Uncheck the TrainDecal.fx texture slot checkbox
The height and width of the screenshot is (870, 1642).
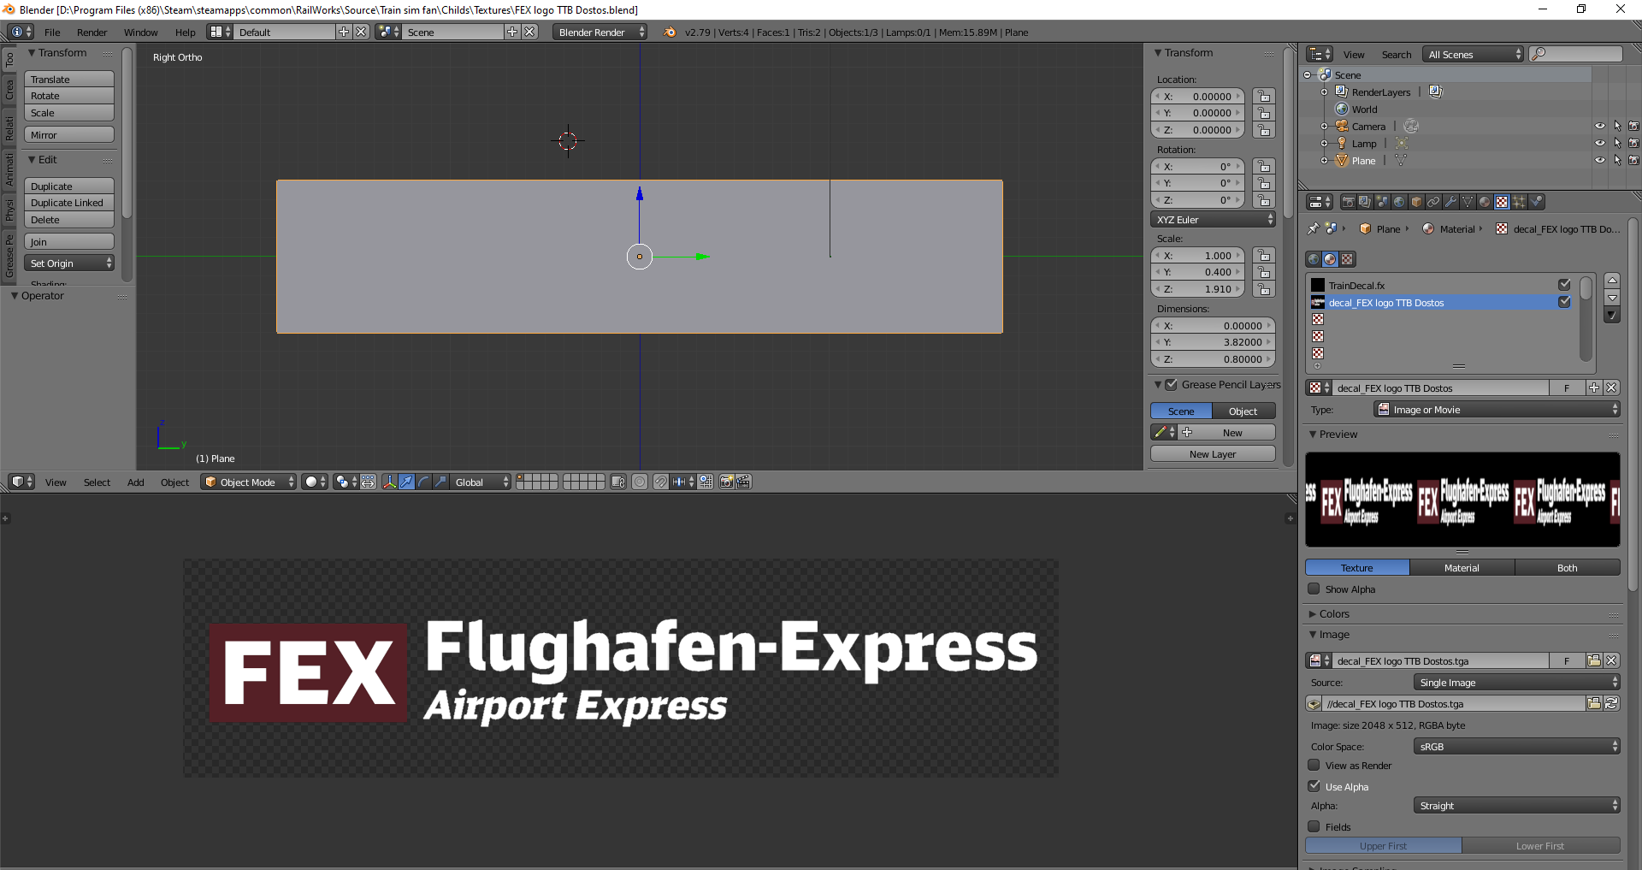[x=1564, y=285]
